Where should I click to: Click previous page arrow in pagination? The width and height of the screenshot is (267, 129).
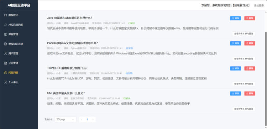(x=82, y=119)
